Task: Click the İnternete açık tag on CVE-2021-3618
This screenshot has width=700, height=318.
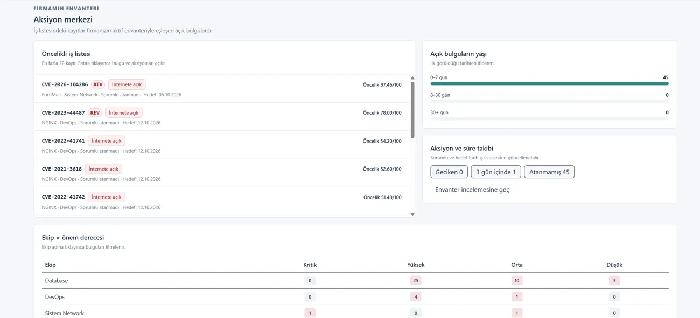Action: (x=103, y=169)
